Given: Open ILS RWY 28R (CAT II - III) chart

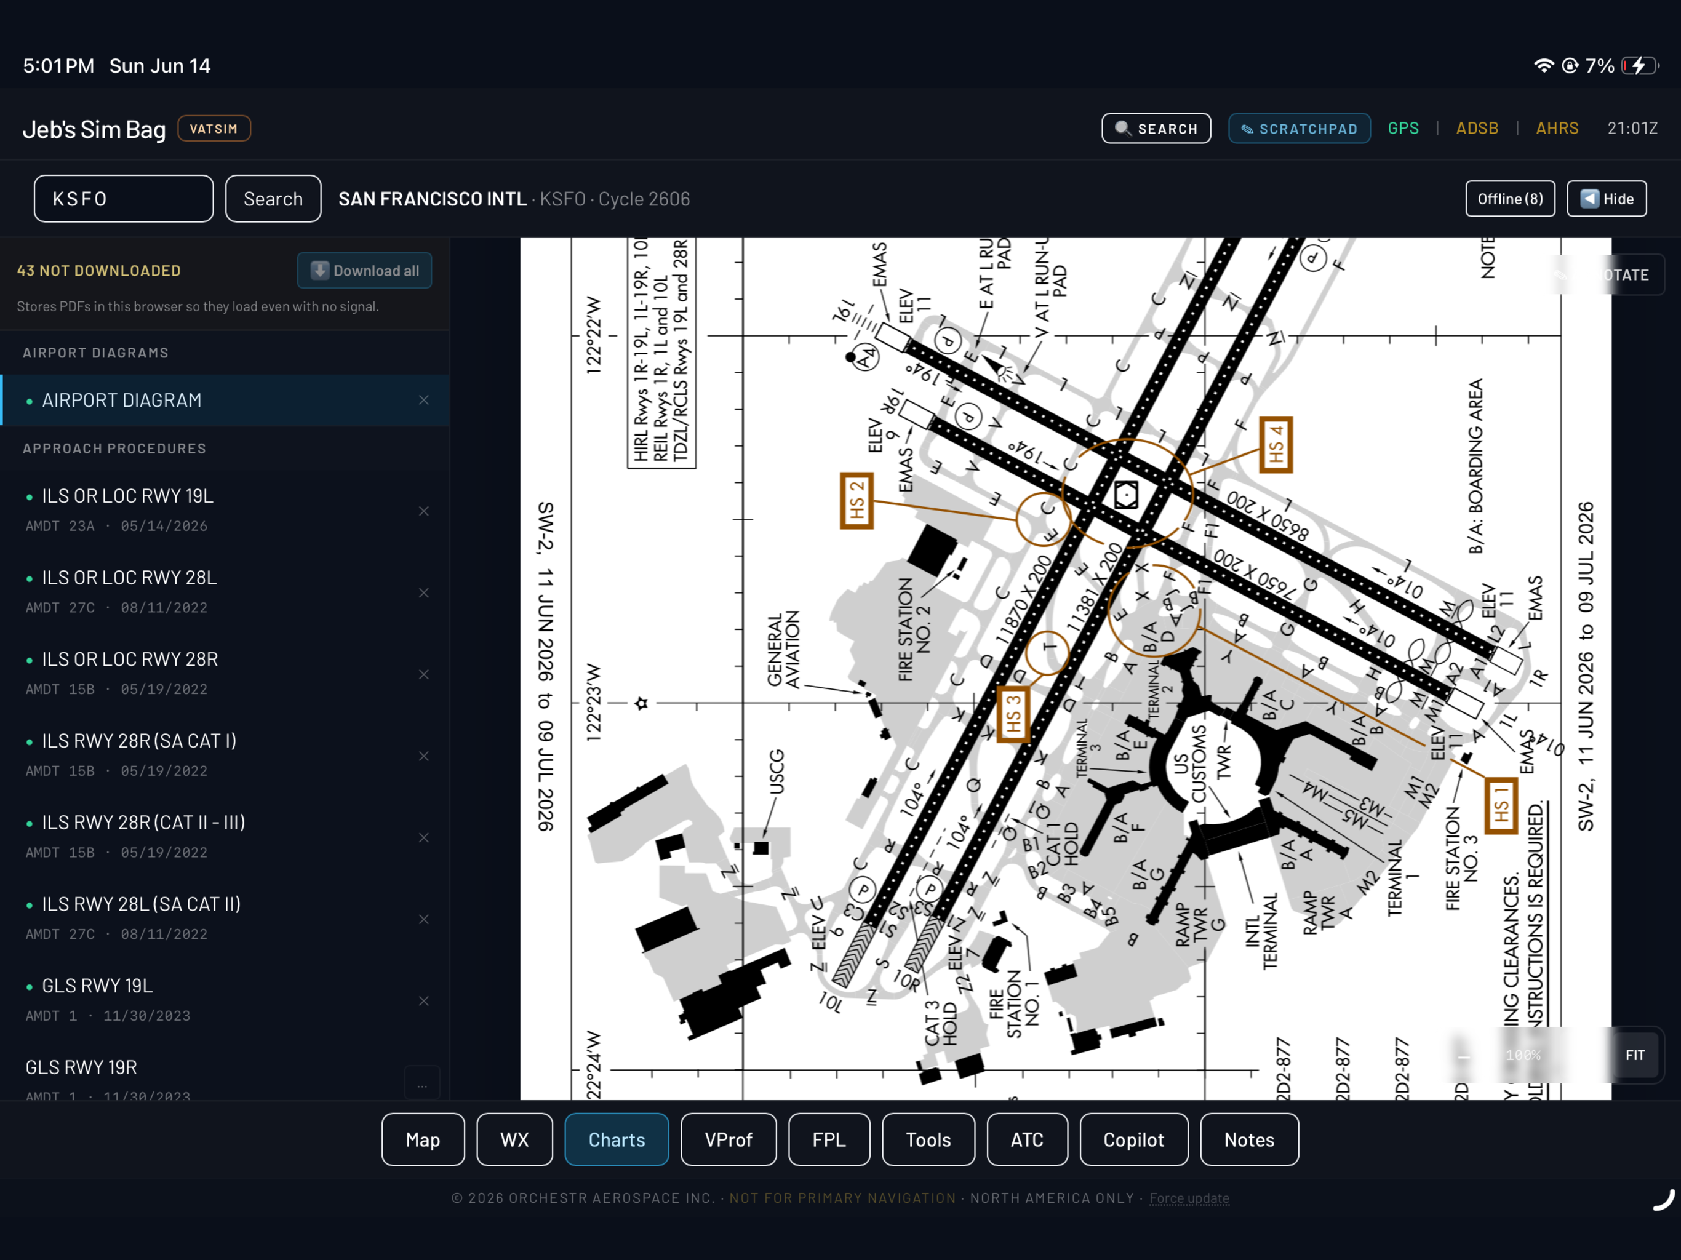Looking at the screenshot, I should pos(225,837).
